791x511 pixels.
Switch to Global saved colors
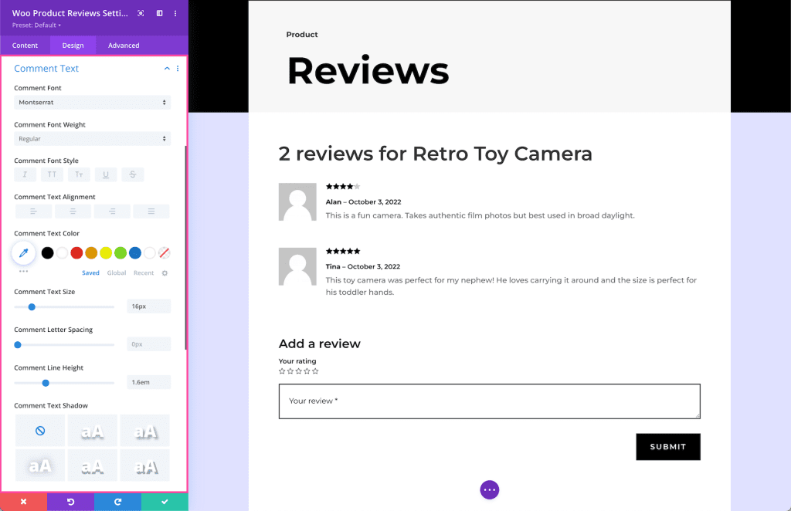116,272
